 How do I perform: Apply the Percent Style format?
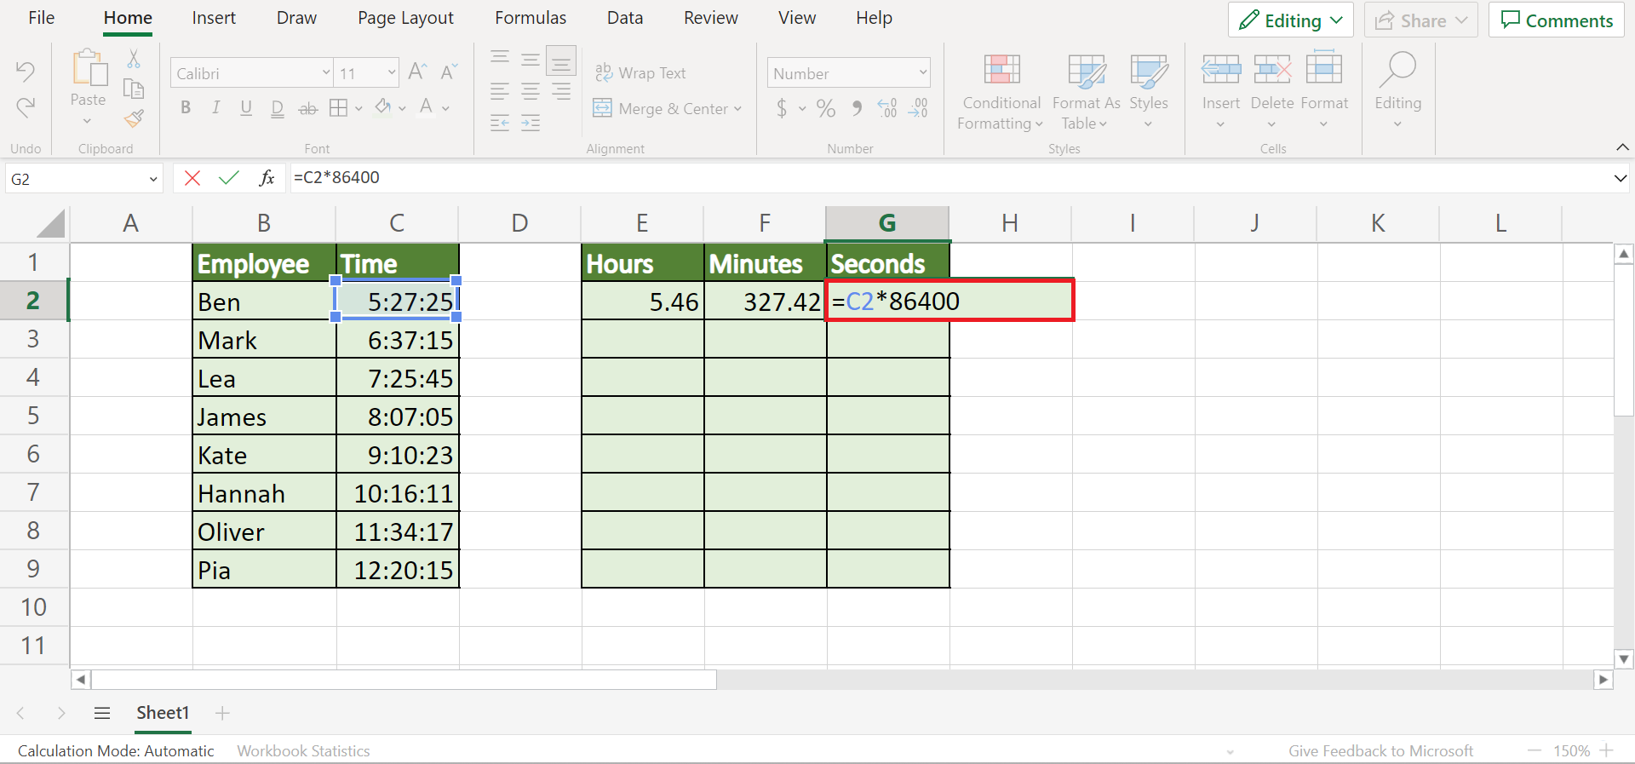click(x=826, y=108)
